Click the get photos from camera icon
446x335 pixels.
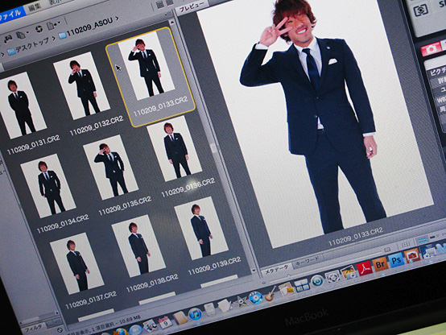8,39
